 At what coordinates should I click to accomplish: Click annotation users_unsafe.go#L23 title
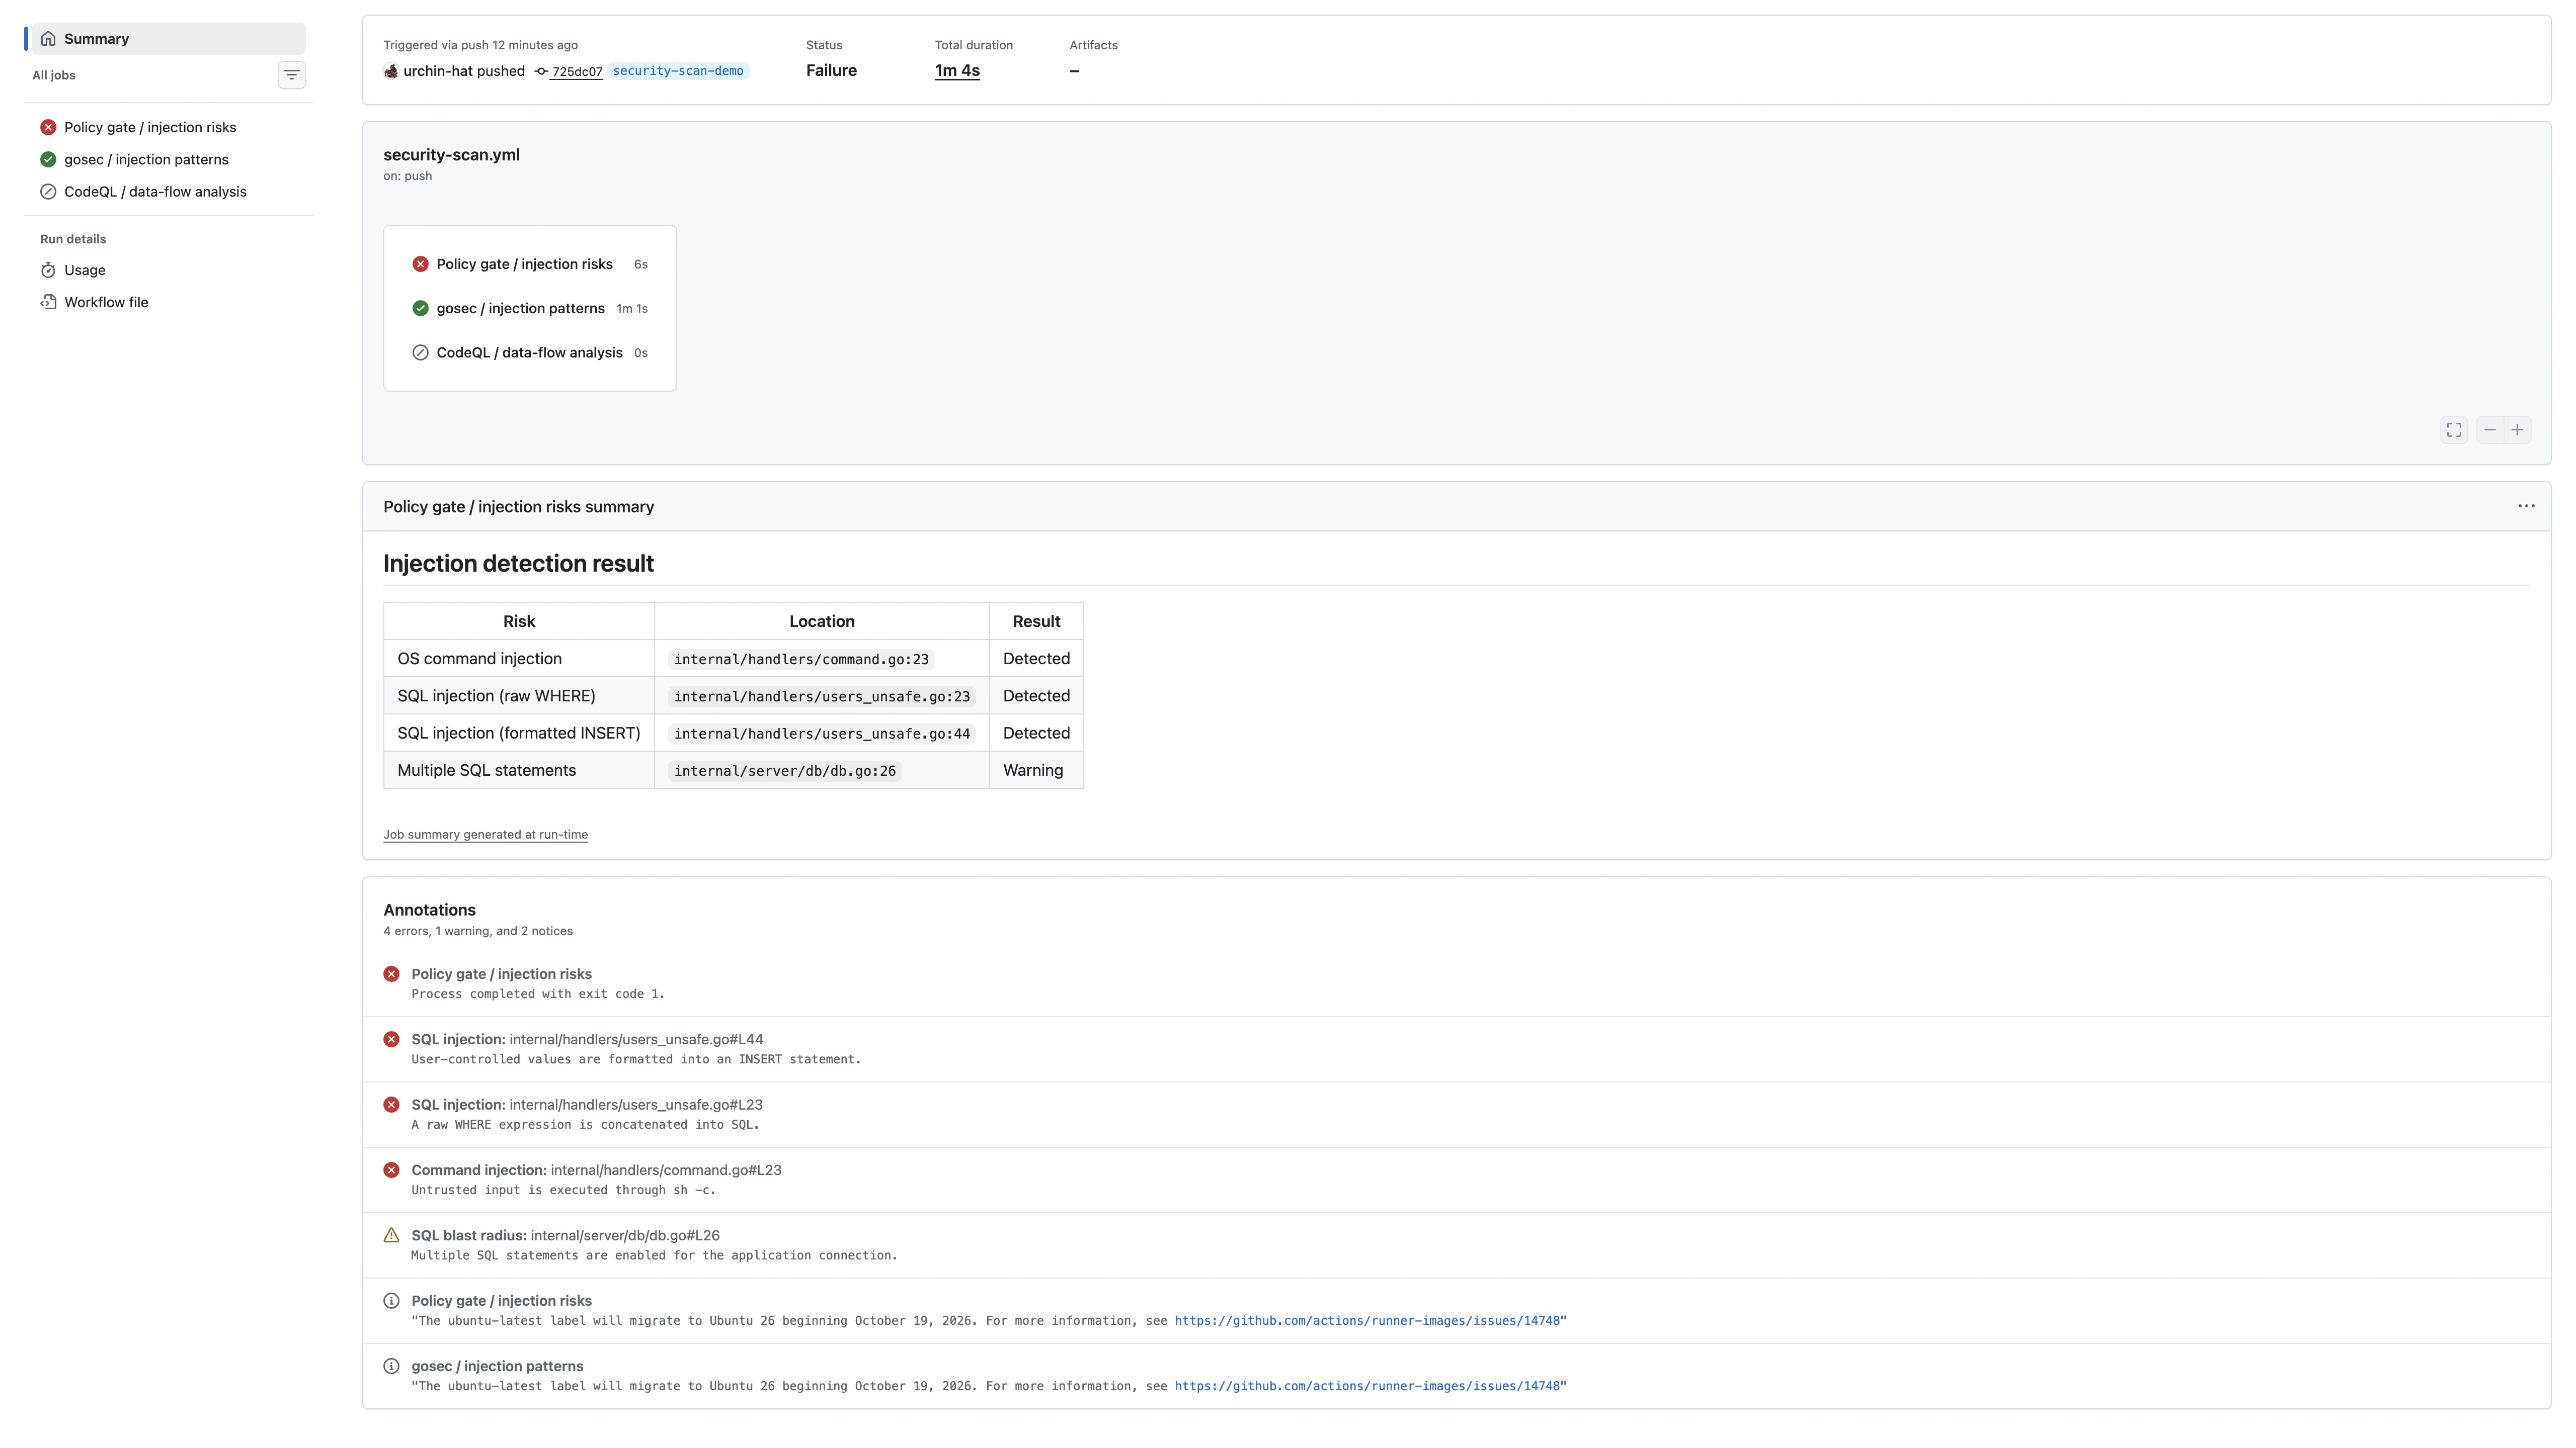pos(587,1104)
